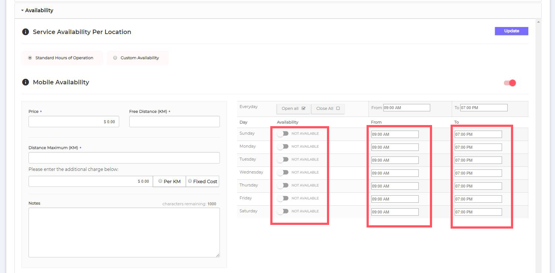Open Monday's From time field
This screenshot has height=273, width=555.
pos(395,147)
